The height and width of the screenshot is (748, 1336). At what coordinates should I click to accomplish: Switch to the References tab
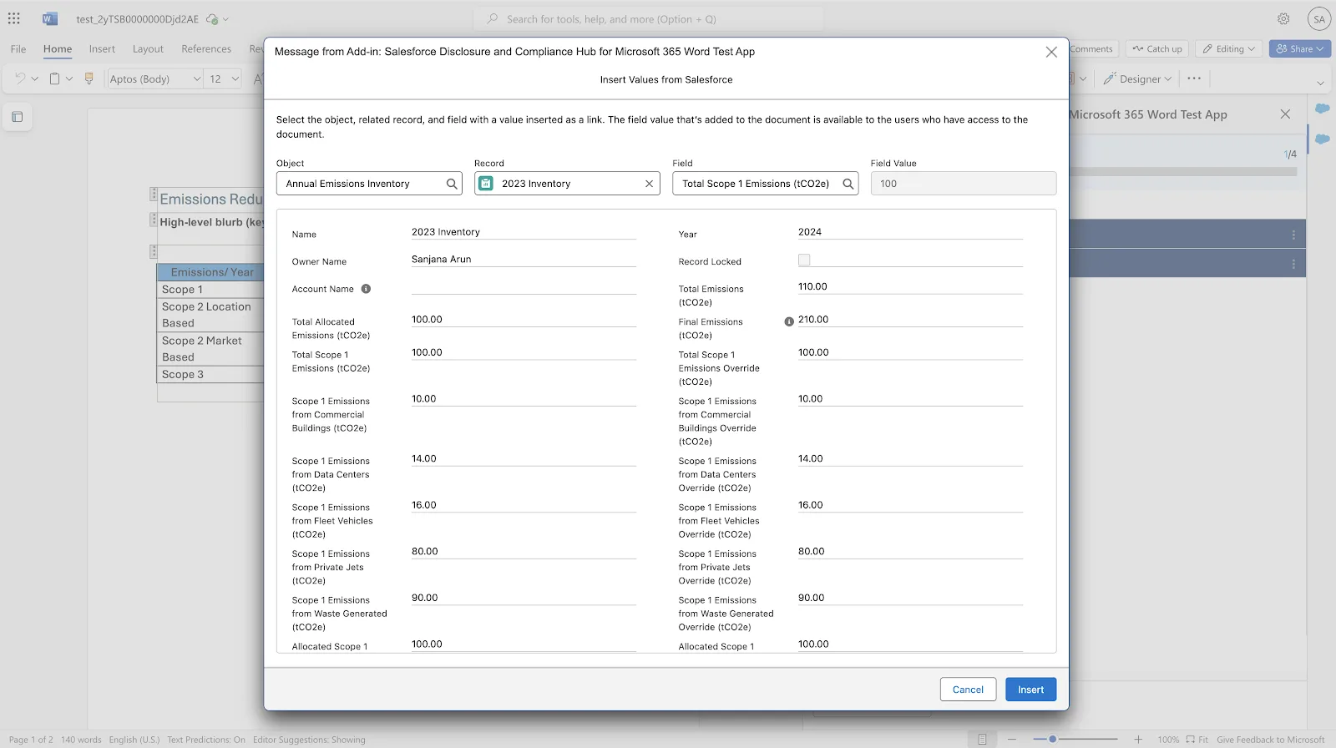pyautogui.click(x=206, y=48)
